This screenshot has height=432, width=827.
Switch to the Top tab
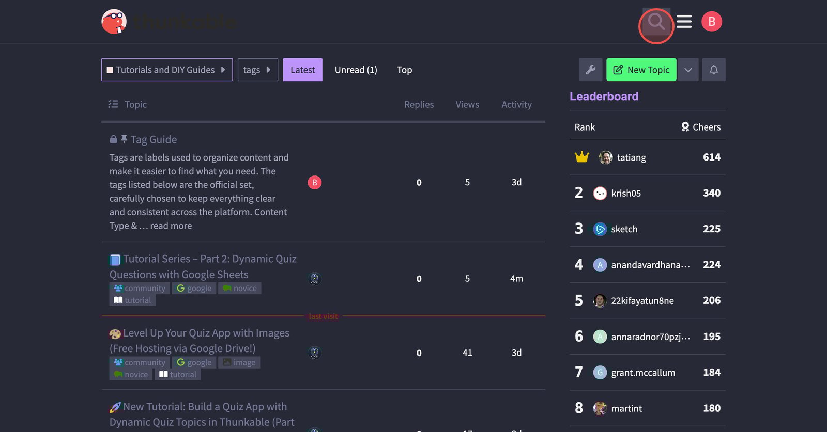point(404,70)
